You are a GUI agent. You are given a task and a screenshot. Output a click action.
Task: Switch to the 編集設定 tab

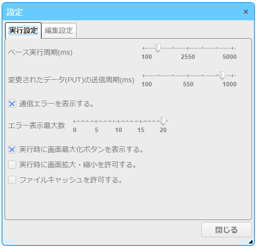pos(59,30)
